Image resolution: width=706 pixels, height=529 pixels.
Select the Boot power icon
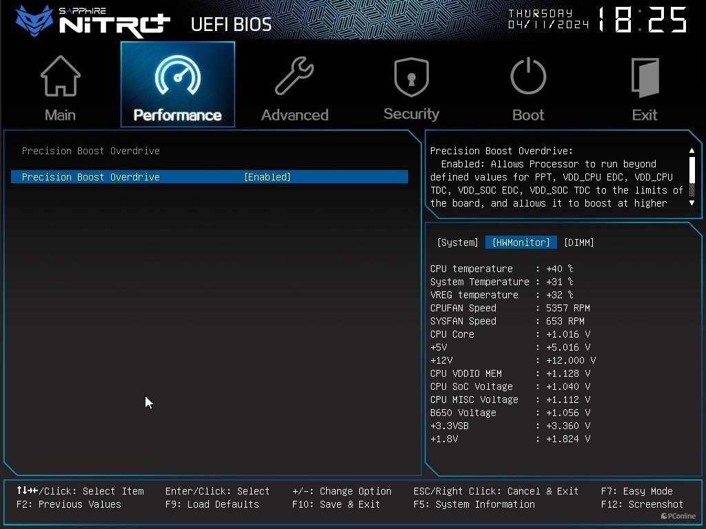point(528,76)
